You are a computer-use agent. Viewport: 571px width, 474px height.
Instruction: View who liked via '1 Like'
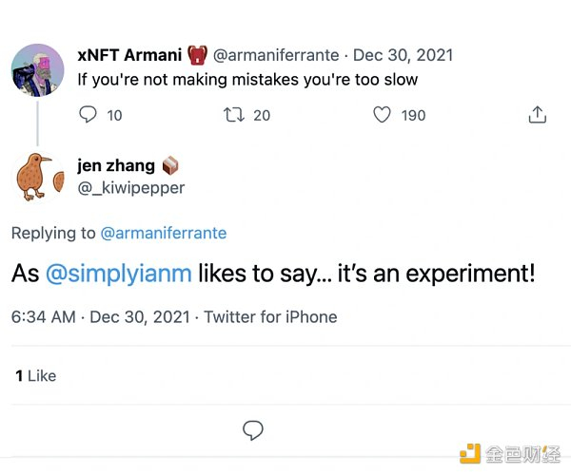[35, 376]
